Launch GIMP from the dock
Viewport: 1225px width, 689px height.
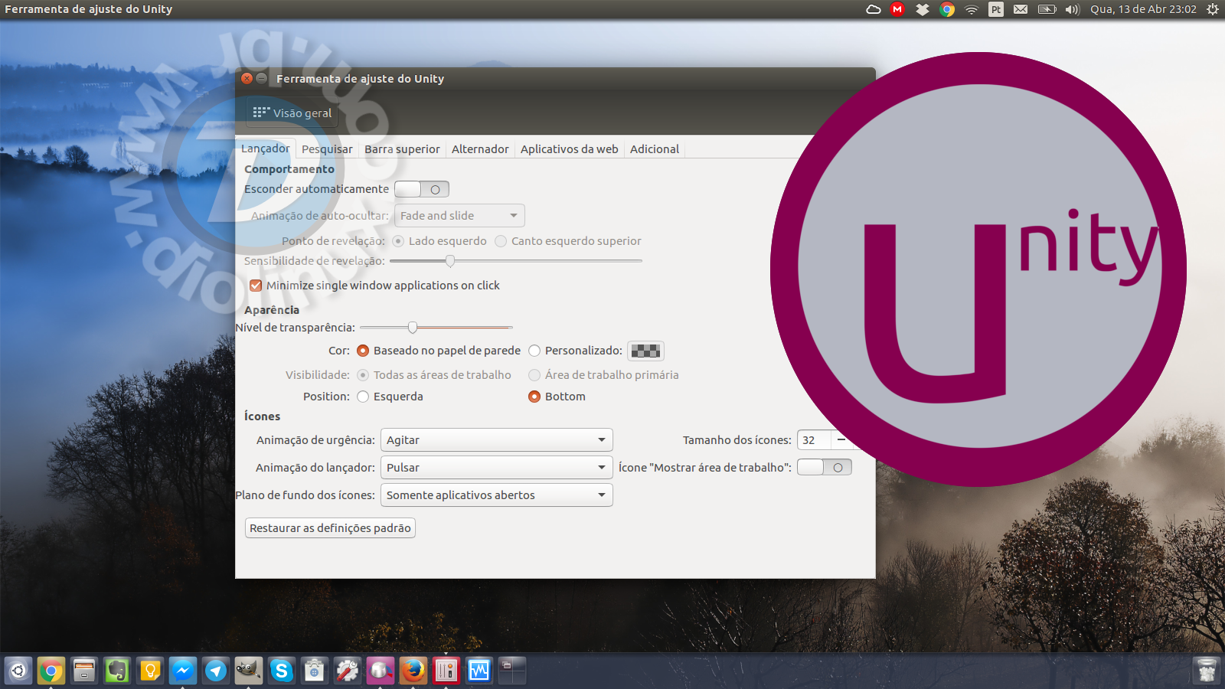pyautogui.click(x=249, y=671)
